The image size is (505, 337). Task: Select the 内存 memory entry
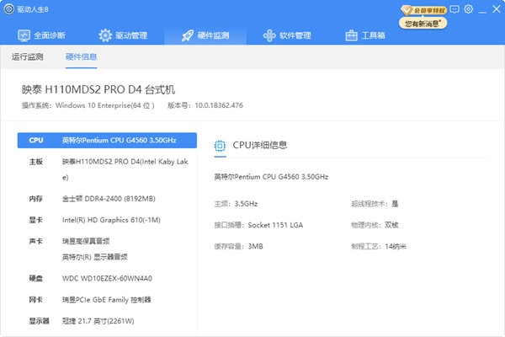[x=107, y=198]
